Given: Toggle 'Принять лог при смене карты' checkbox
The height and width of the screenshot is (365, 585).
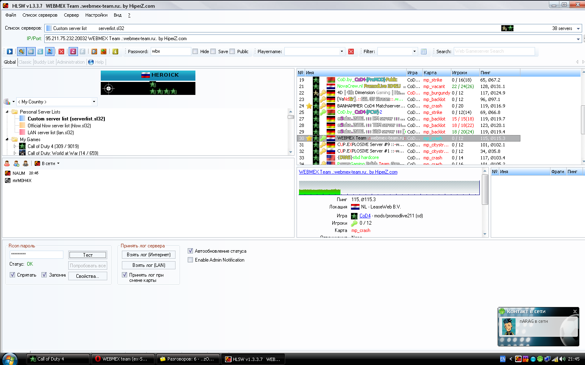Looking at the screenshot, I should pos(125,275).
